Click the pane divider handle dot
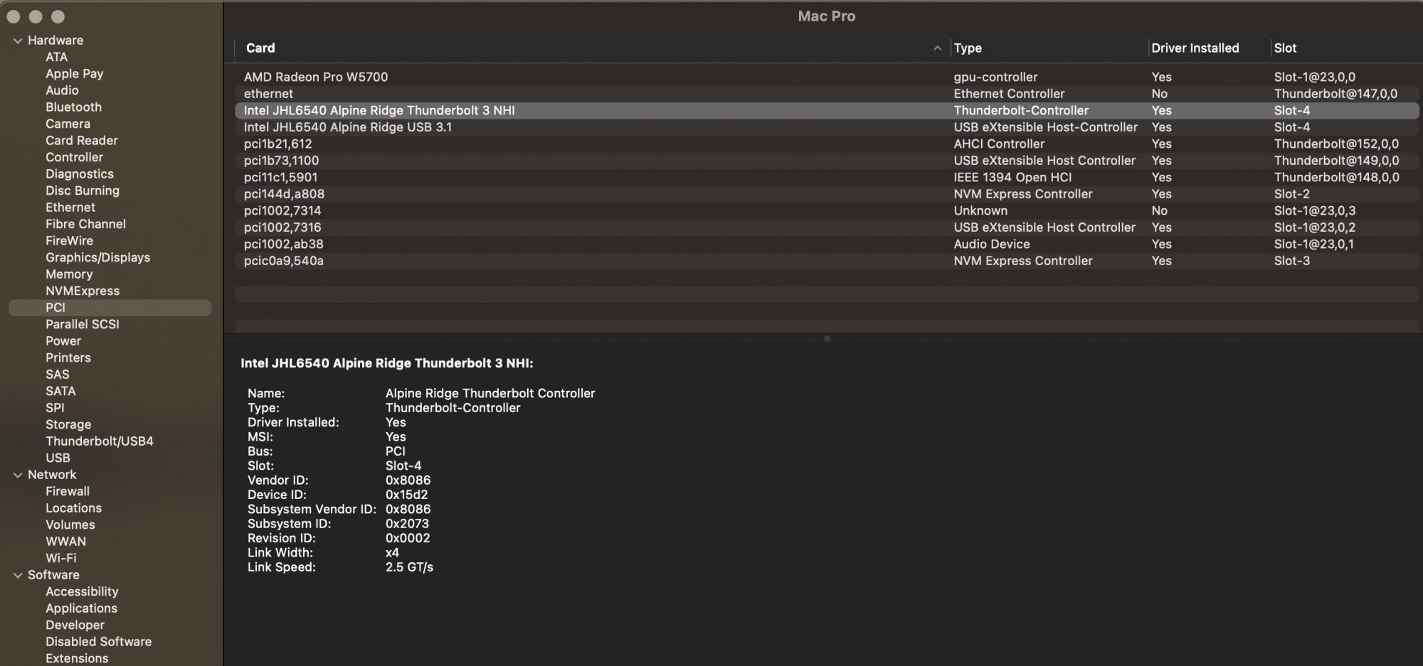This screenshot has height=666, width=1423. (x=827, y=339)
